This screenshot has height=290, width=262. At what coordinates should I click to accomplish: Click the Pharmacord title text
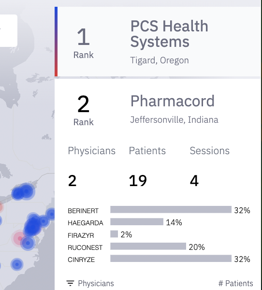(173, 101)
